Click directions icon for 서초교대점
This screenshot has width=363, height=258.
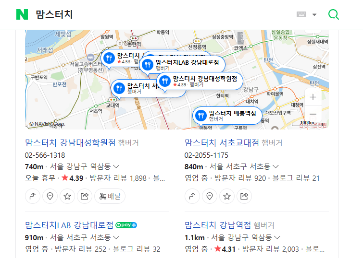(192, 196)
